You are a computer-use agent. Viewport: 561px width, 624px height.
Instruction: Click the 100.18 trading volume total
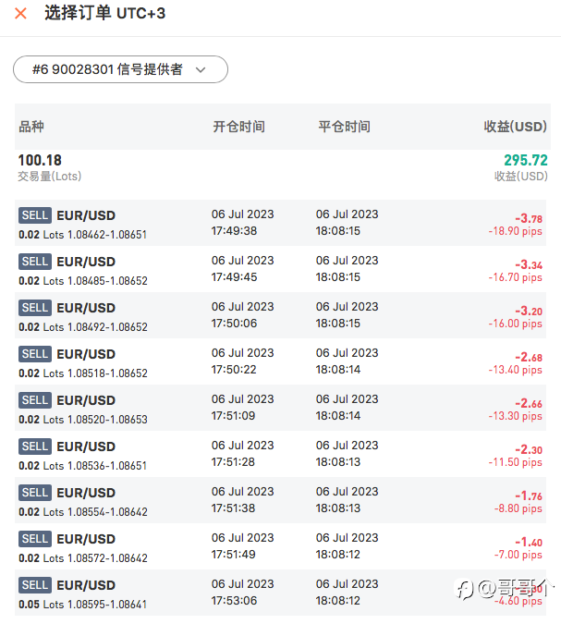40,160
